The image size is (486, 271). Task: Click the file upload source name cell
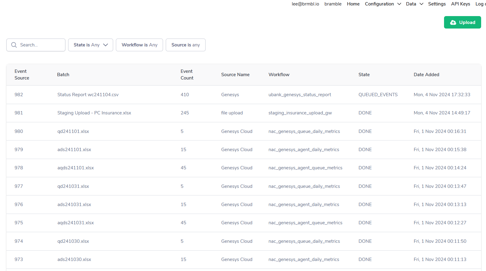pyautogui.click(x=232, y=113)
